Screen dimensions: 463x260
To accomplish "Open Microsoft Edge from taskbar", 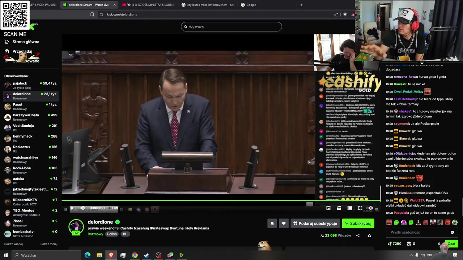I will click(x=88, y=255).
